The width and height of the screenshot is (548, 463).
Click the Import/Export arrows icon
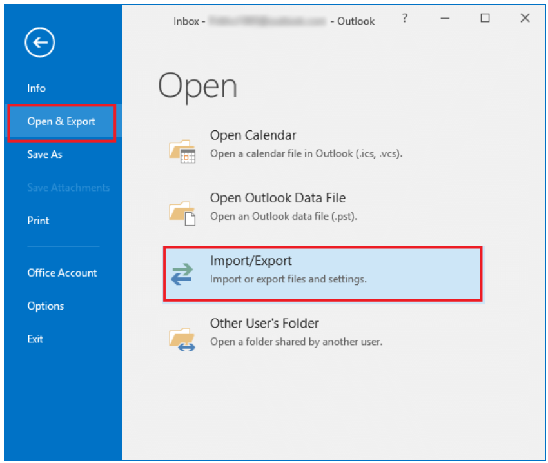(182, 274)
